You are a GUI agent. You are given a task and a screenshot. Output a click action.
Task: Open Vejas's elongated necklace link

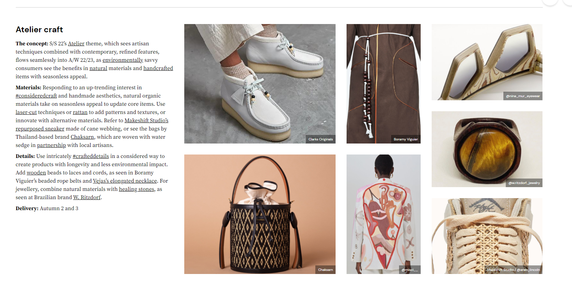(x=125, y=181)
